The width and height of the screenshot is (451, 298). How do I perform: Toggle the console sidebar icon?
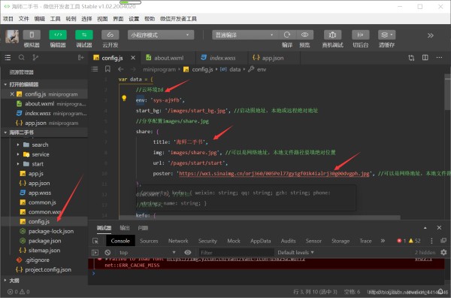95,253
